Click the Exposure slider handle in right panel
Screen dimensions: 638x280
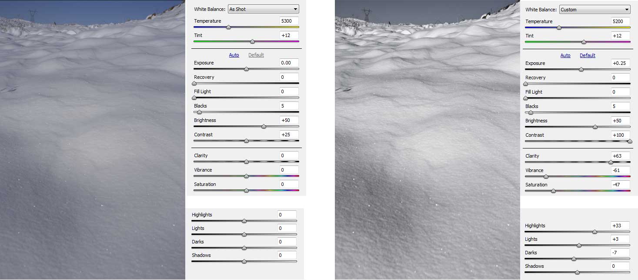click(x=581, y=69)
